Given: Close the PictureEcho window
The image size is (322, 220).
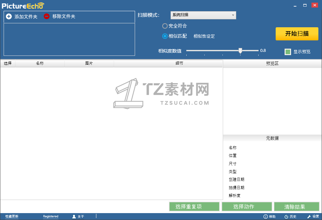Looking at the screenshot, I should [315, 5].
